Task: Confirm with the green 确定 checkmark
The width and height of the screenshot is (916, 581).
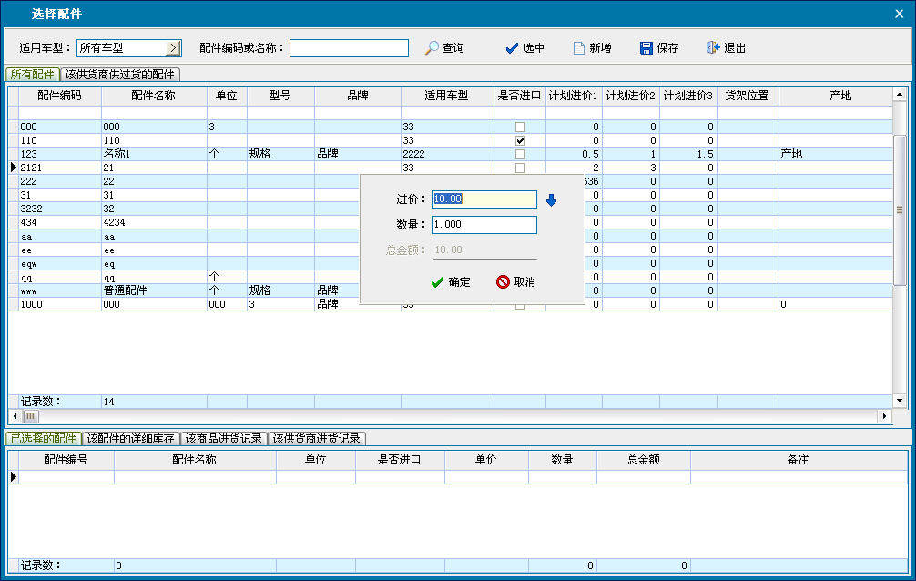Action: click(x=438, y=282)
